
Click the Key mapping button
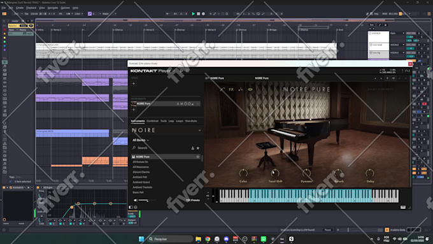pos(376,13)
